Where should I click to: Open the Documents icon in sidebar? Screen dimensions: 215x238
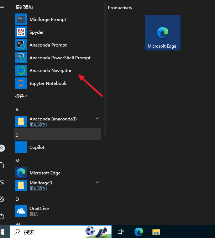2,165
